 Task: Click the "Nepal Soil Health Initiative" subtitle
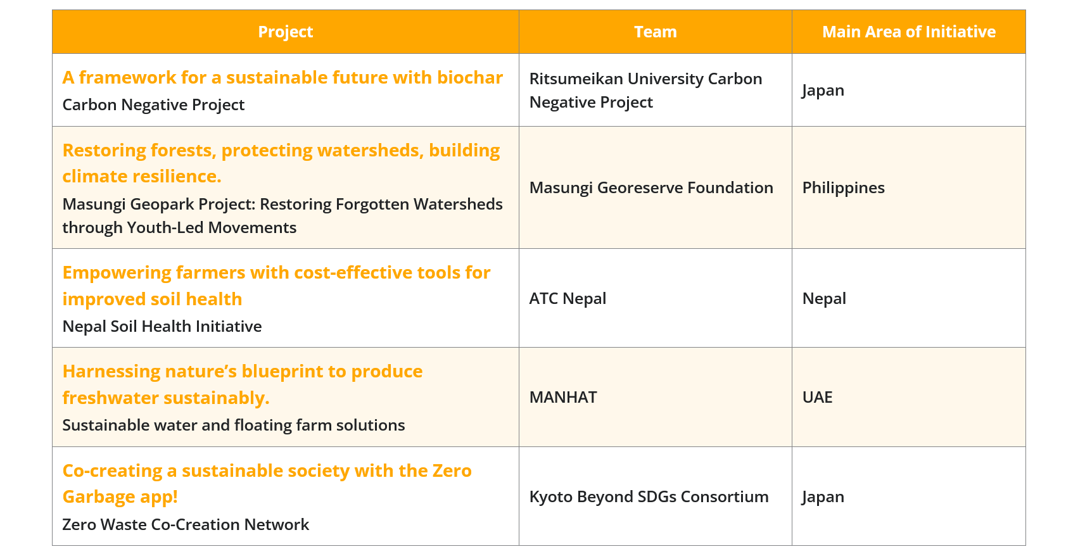click(x=162, y=327)
